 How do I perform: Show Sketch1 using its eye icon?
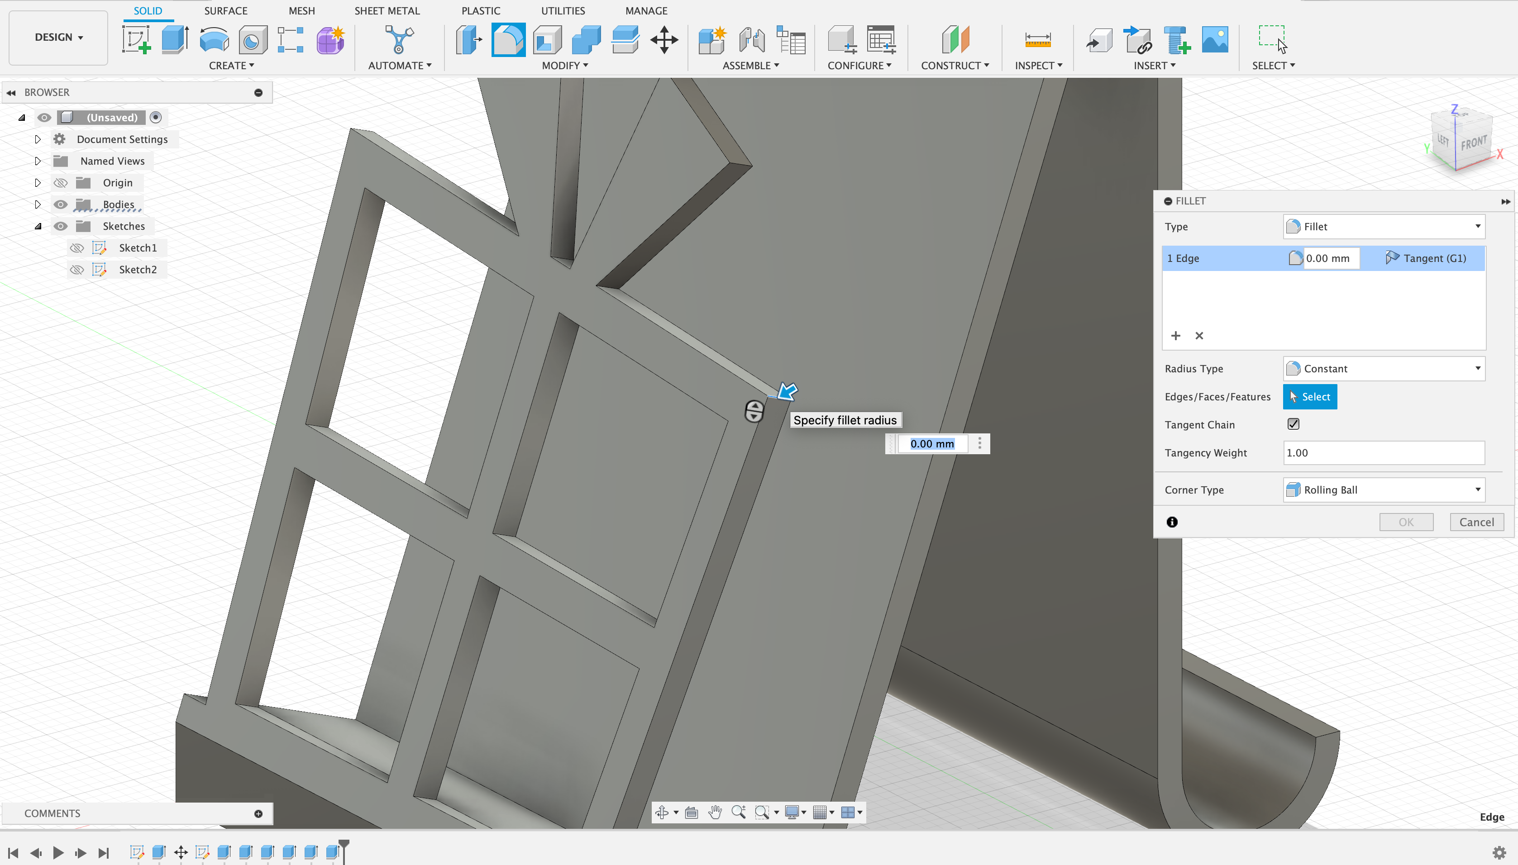[x=76, y=248]
